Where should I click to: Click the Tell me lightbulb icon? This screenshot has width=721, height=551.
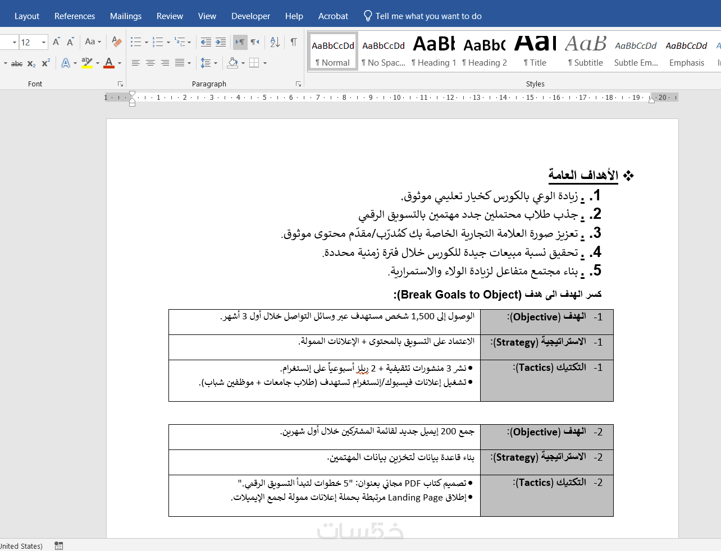[368, 16]
